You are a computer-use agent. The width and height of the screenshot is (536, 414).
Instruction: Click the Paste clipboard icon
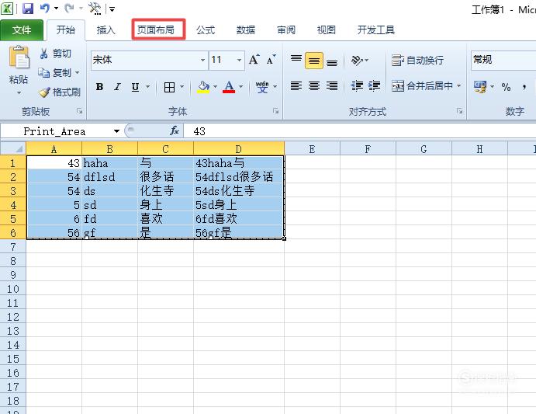(x=19, y=57)
